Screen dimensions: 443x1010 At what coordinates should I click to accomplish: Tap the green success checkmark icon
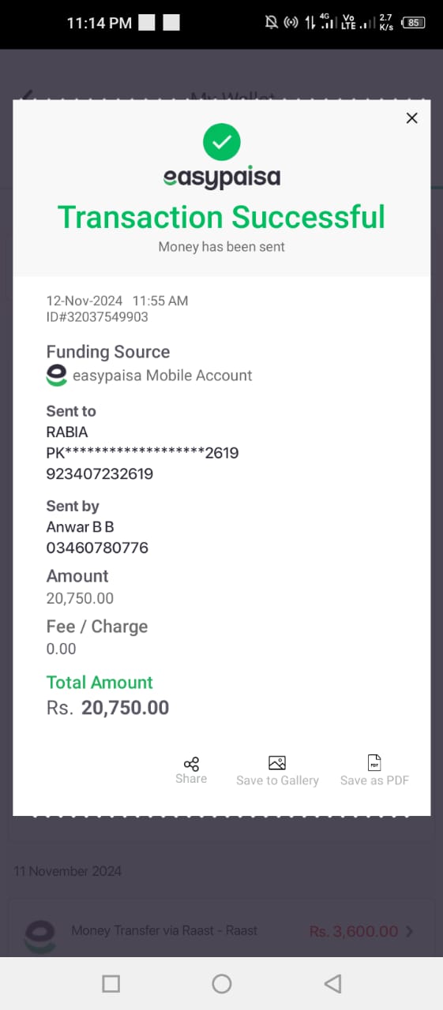(222, 142)
